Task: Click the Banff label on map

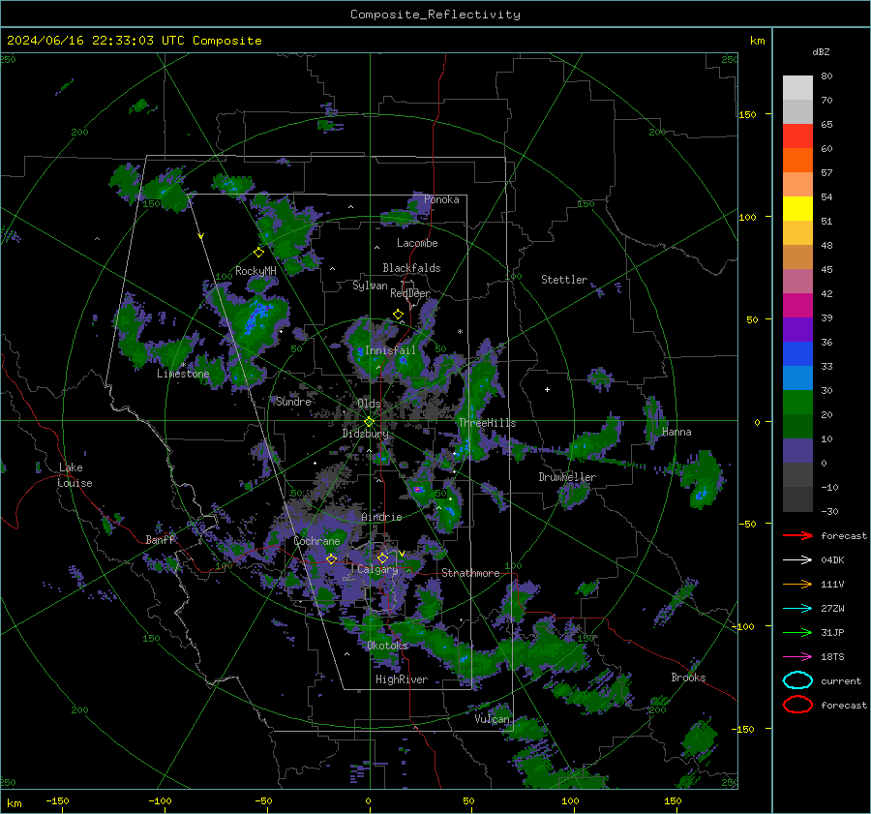Action: click(160, 539)
